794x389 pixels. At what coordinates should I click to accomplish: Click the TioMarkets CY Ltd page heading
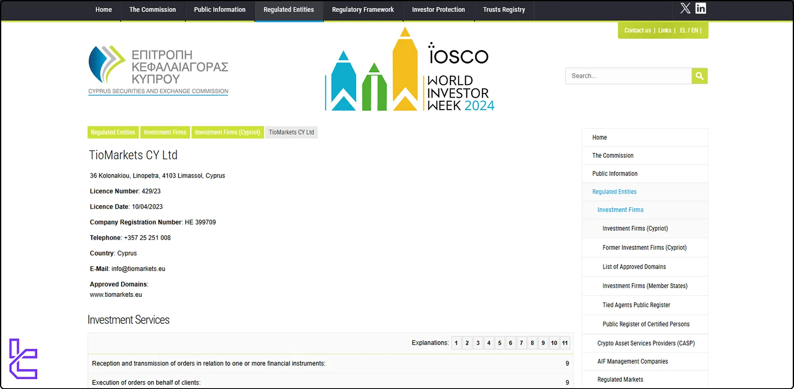[x=133, y=155]
